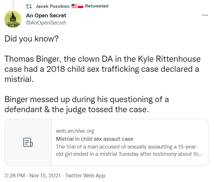The height and width of the screenshot is (182, 214).
Task: Click the Nov 15, 2021 date
Action: (x=45, y=176)
